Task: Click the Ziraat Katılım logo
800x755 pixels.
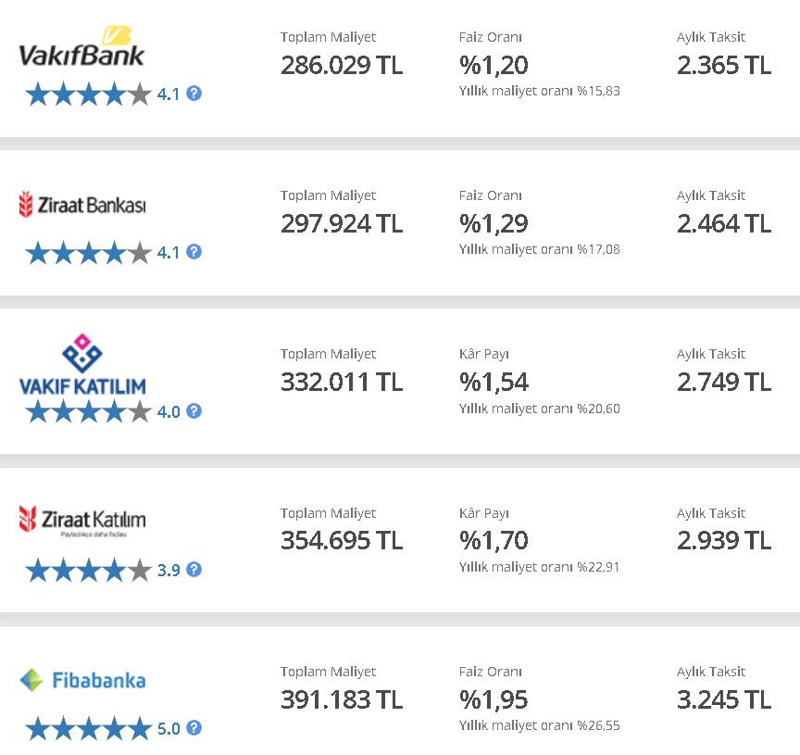Action: coord(82,522)
